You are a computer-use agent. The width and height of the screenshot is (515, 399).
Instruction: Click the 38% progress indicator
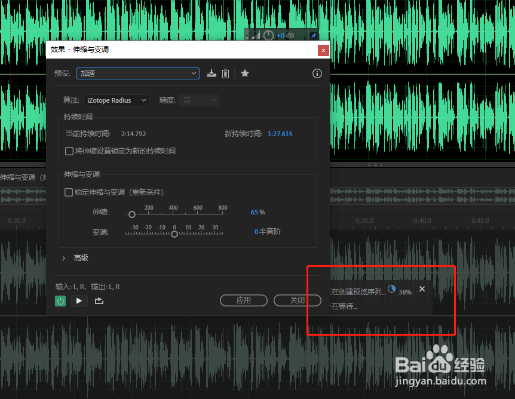click(x=404, y=292)
